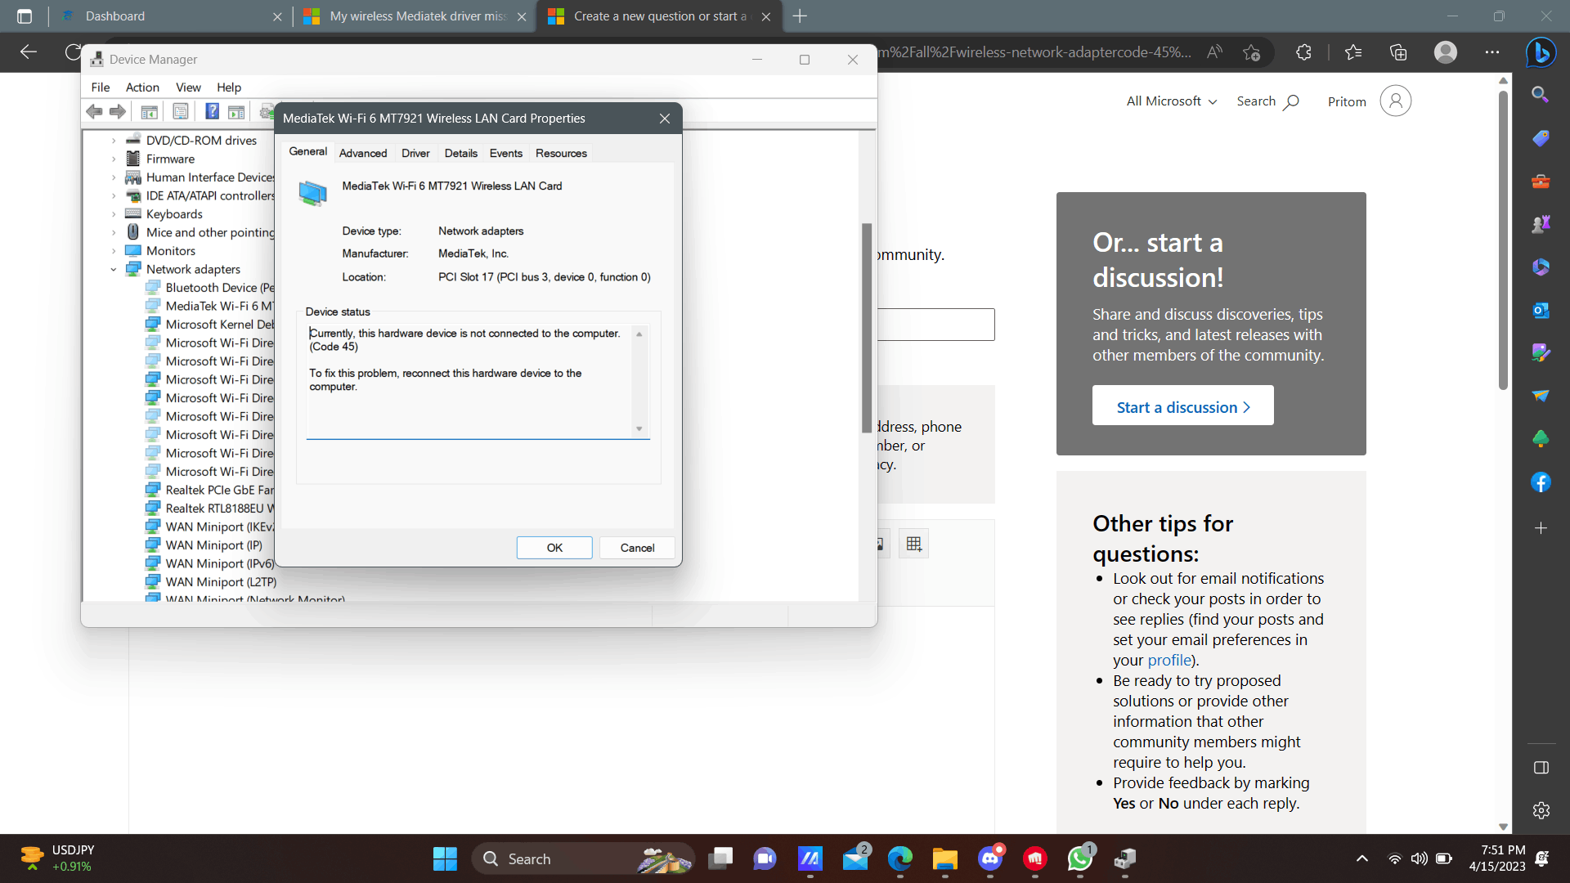The height and width of the screenshot is (883, 1570).
Task: Expand the Monitors tree node
Action: (x=114, y=251)
